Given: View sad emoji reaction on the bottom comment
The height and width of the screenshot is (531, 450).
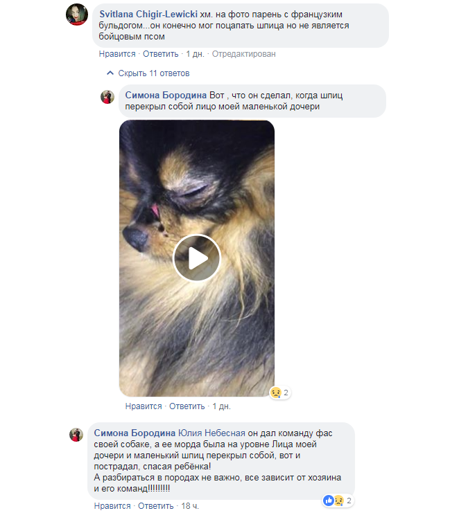Looking at the screenshot, I should coord(338,501).
